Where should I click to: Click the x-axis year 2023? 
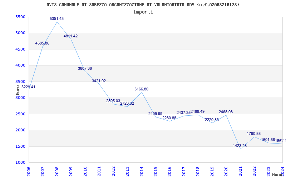[x=268, y=171]
